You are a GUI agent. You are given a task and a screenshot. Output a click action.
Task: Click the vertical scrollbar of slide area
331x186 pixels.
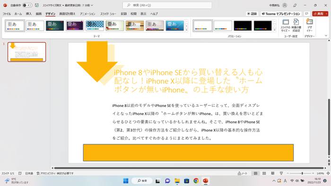pyautogui.click(x=329, y=127)
